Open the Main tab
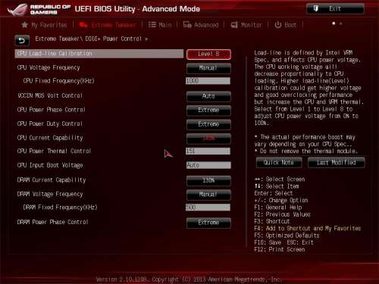379x284 pixels. [160, 25]
